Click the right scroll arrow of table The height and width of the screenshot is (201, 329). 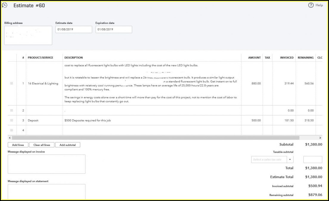point(320,138)
